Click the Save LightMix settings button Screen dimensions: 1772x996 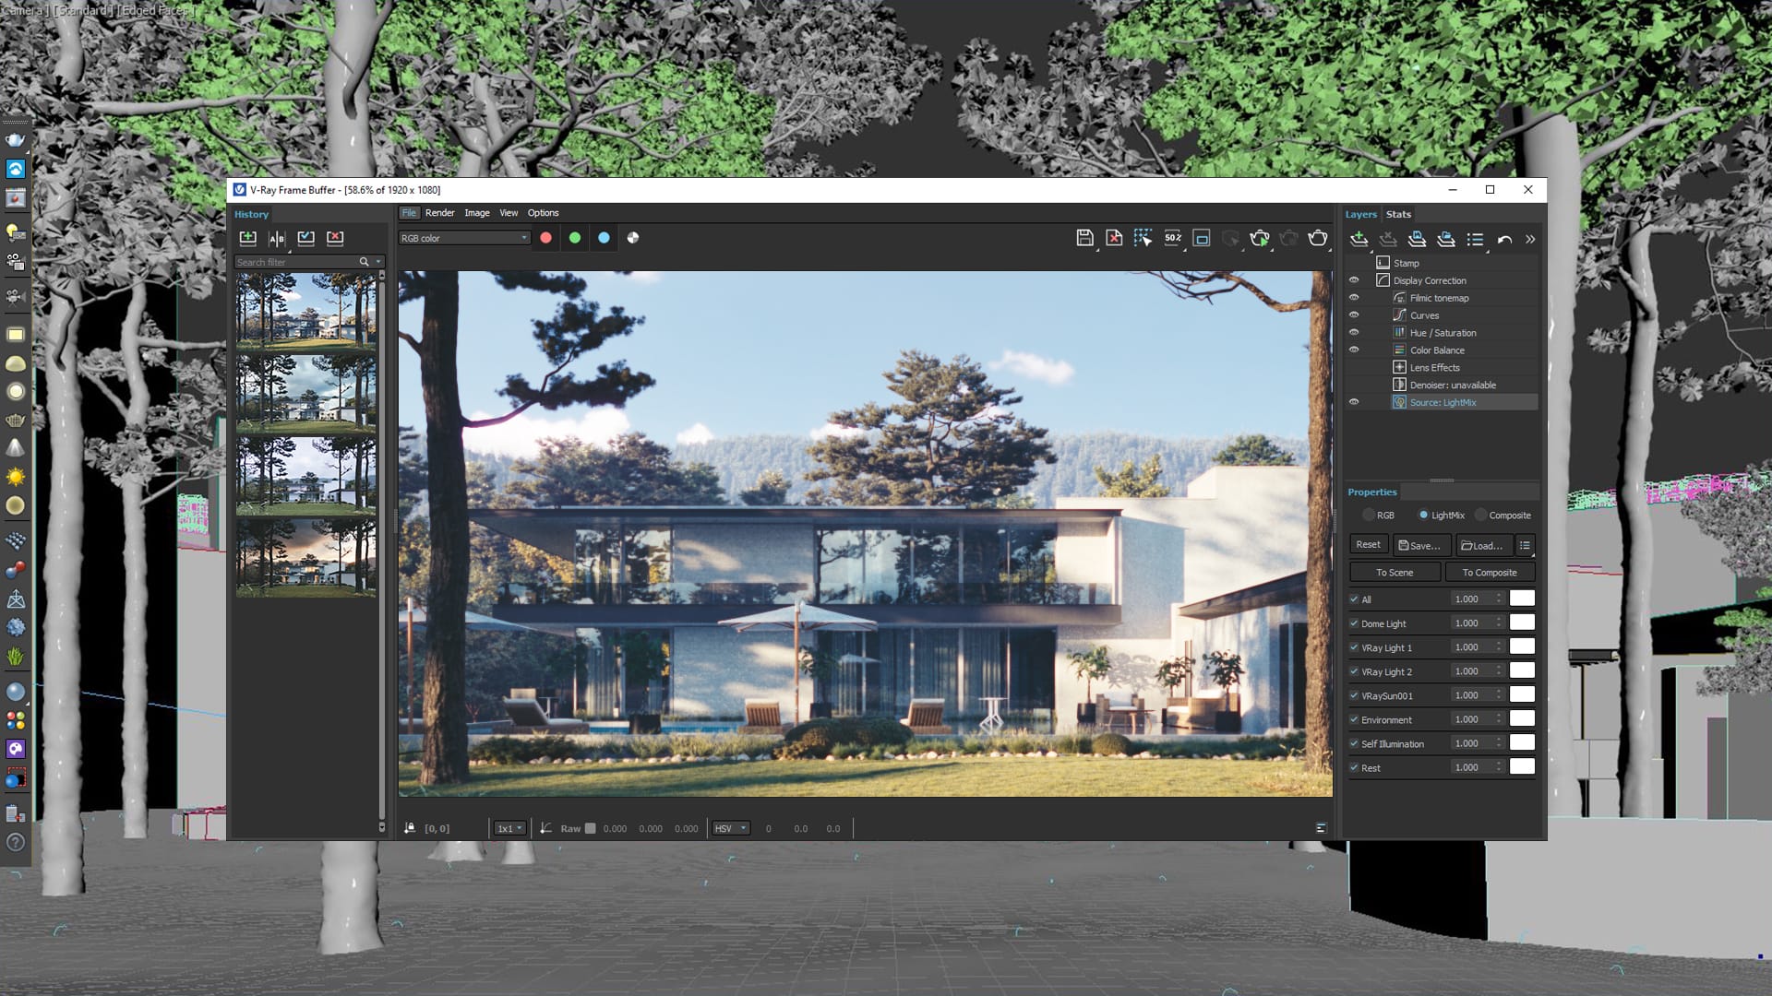click(1419, 543)
